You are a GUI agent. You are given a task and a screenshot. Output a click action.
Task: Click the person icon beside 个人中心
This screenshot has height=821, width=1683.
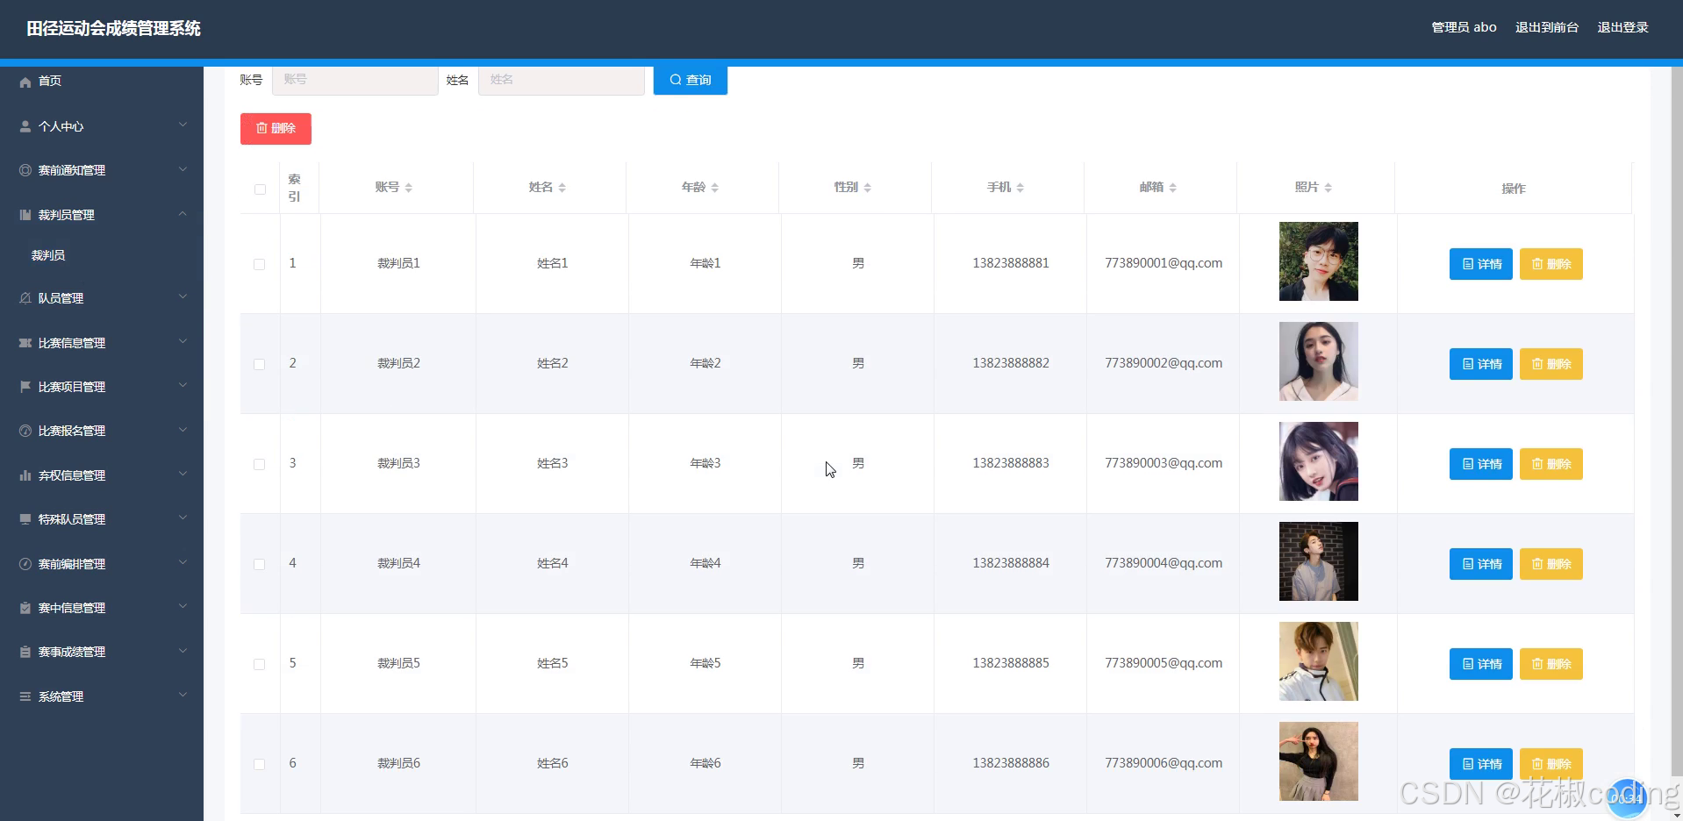[25, 126]
